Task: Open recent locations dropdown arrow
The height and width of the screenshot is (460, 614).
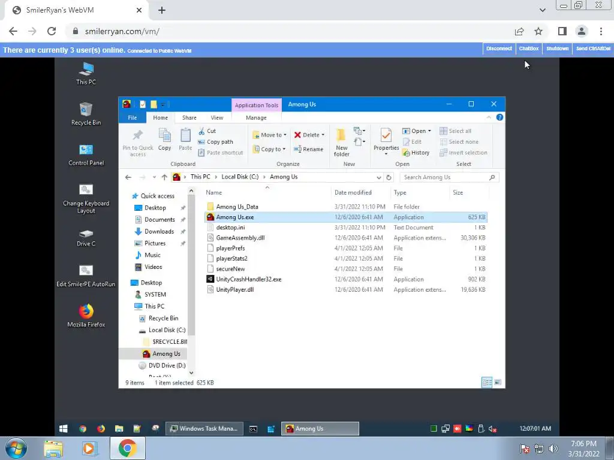Action: [x=154, y=177]
